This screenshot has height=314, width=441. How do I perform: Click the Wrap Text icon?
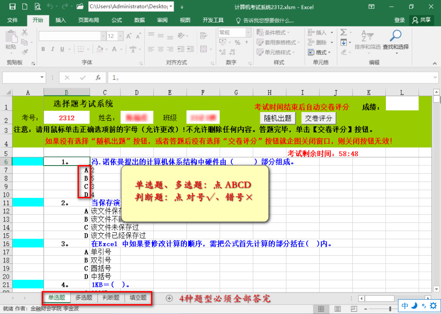tap(203, 35)
